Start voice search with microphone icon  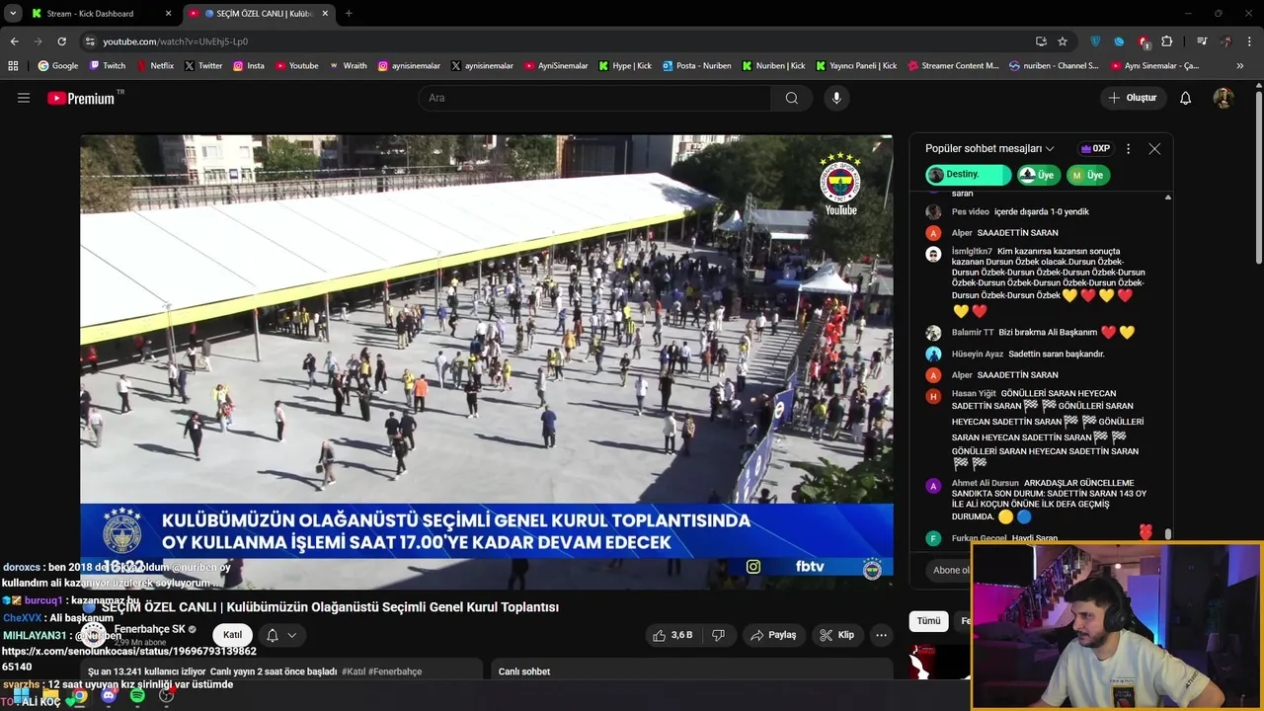click(x=836, y=98)
